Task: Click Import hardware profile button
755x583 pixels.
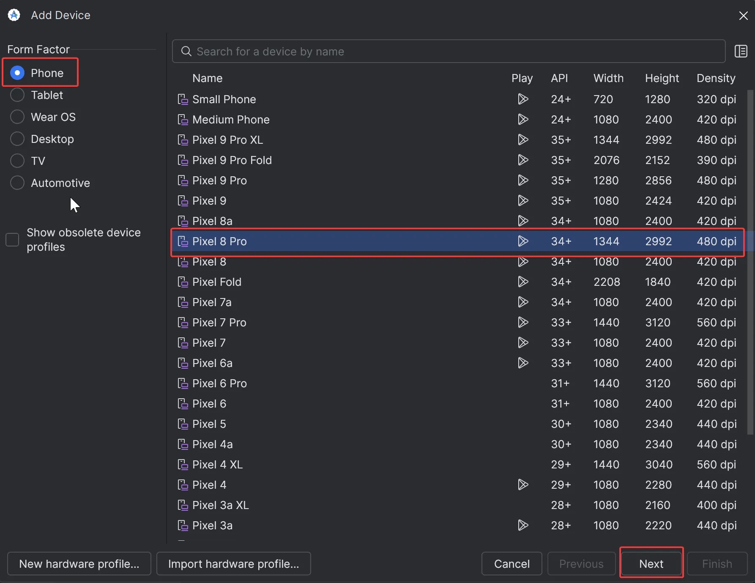Action: click(x=234, y=564)
